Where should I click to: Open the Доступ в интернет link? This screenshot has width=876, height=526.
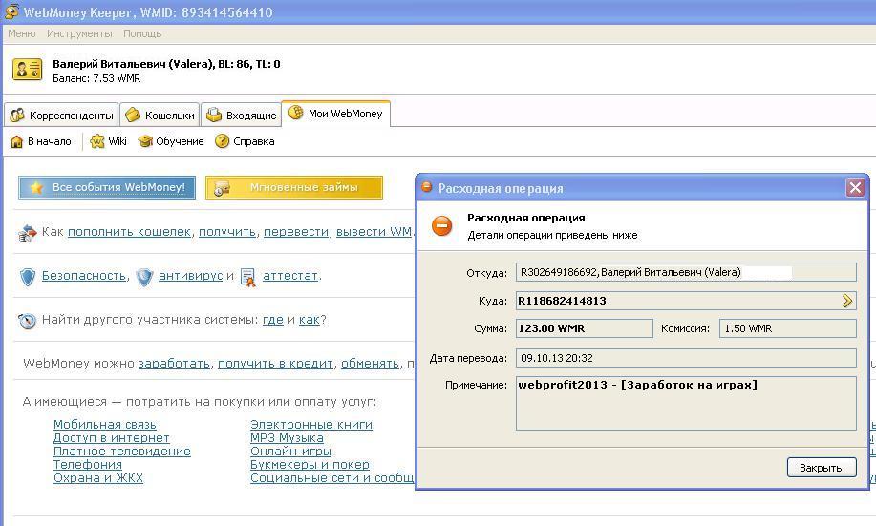(112, 438)
